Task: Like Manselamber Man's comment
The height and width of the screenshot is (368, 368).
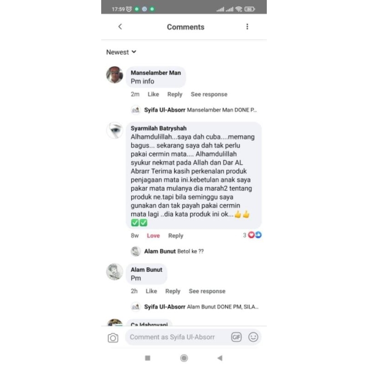Action: click(x=153, y=94)
